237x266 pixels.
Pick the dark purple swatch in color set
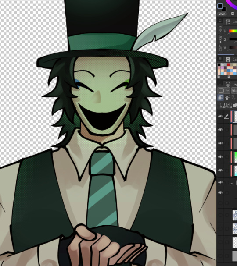pyautogui.click(x=225, y=67)
